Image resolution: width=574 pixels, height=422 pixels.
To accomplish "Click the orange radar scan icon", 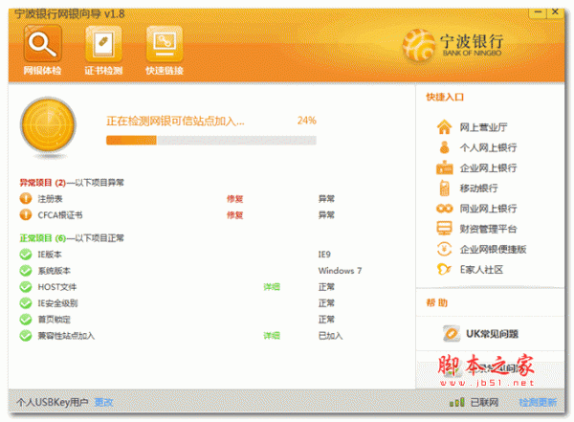I will [x=48, y=125].
